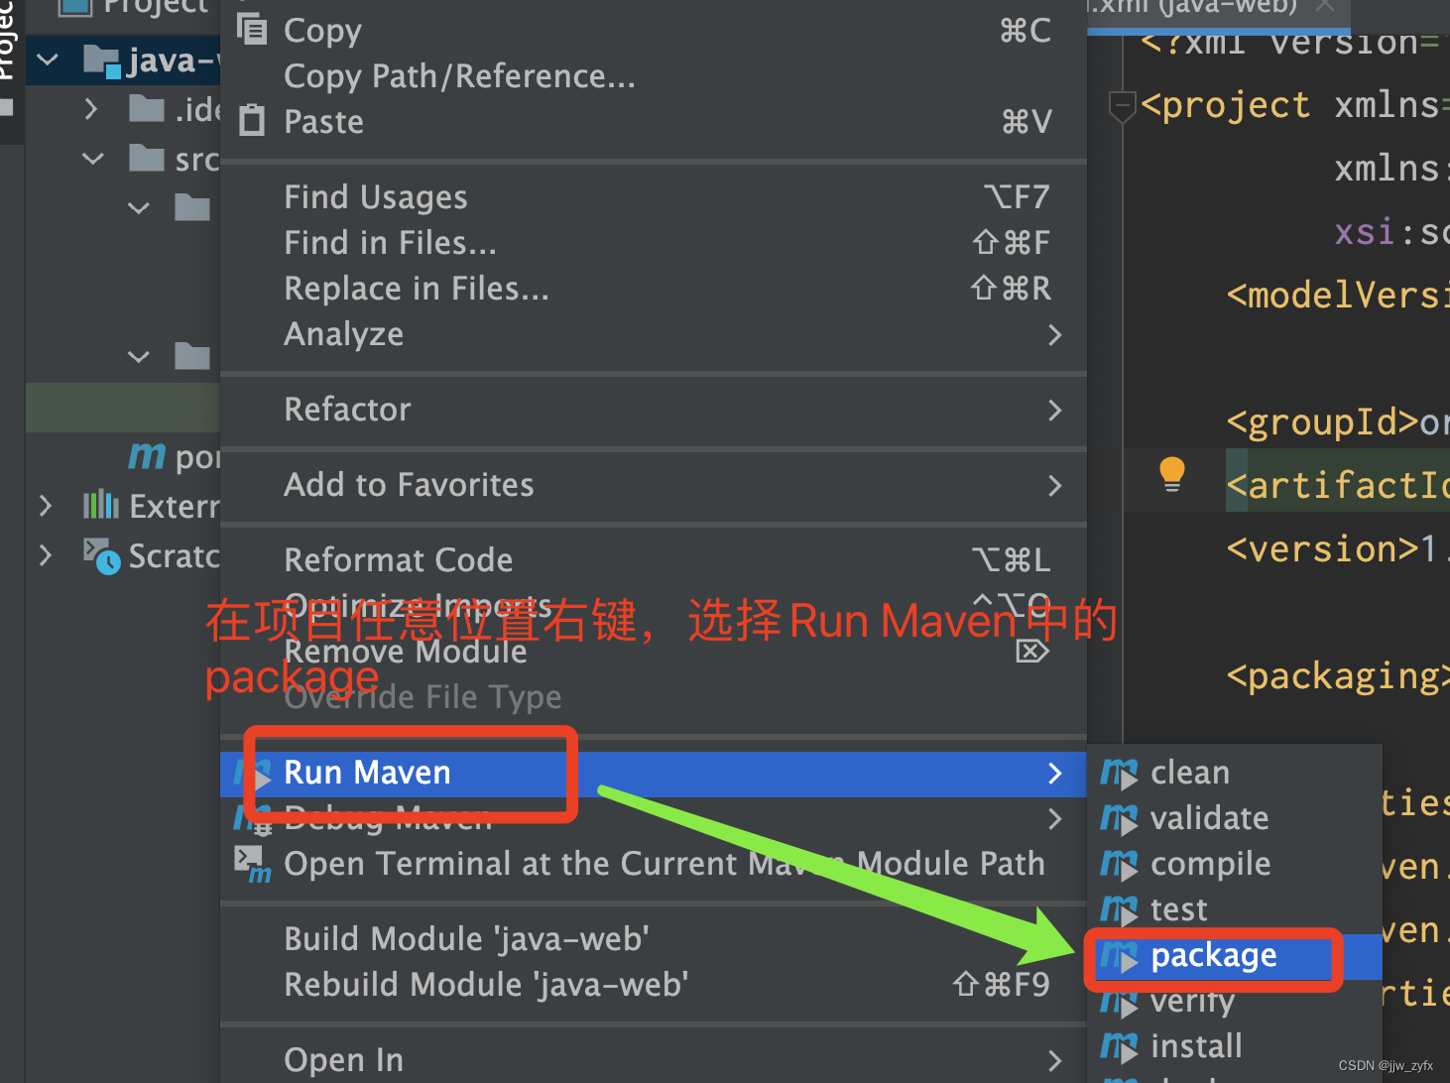Click the .idea folder icon
Viewport: 1450px width, 1083px height.
tap(147, 108)
